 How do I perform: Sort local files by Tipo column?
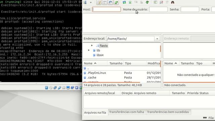(x=135, y=63)
